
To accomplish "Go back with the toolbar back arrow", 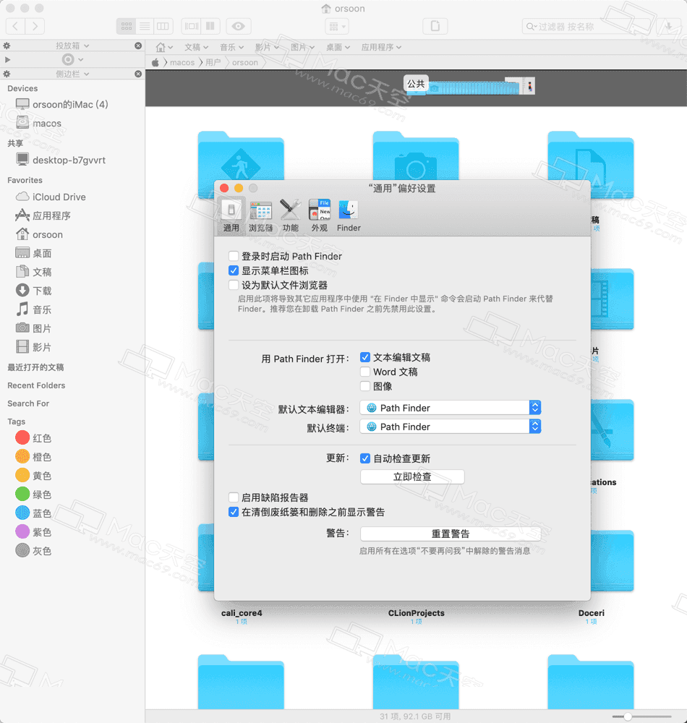I will (x=15, y=26).
